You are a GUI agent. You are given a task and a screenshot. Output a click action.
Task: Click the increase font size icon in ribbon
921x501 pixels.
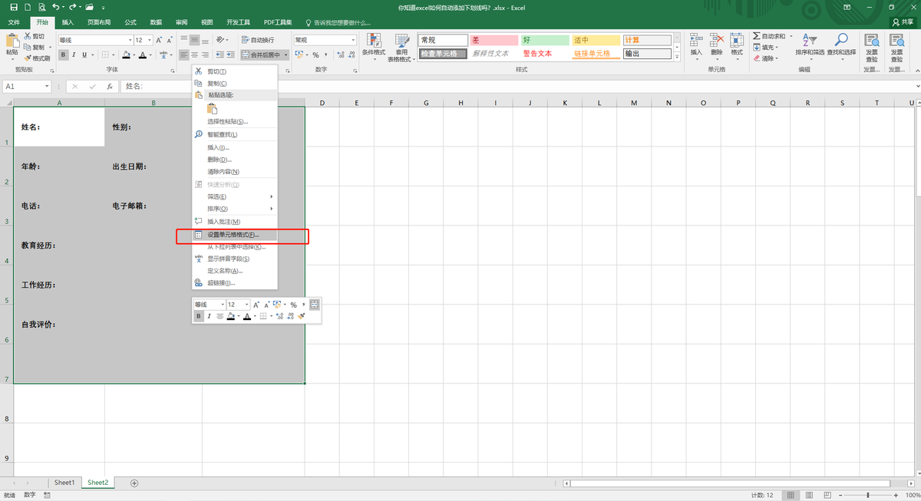tap(159, 40)
